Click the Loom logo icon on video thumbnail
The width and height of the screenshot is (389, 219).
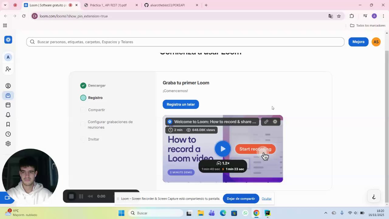tap(275, 122)
